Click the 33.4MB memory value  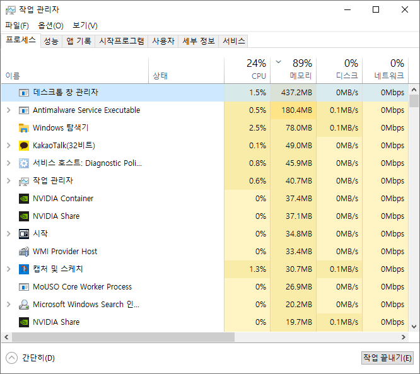point(299,252)
